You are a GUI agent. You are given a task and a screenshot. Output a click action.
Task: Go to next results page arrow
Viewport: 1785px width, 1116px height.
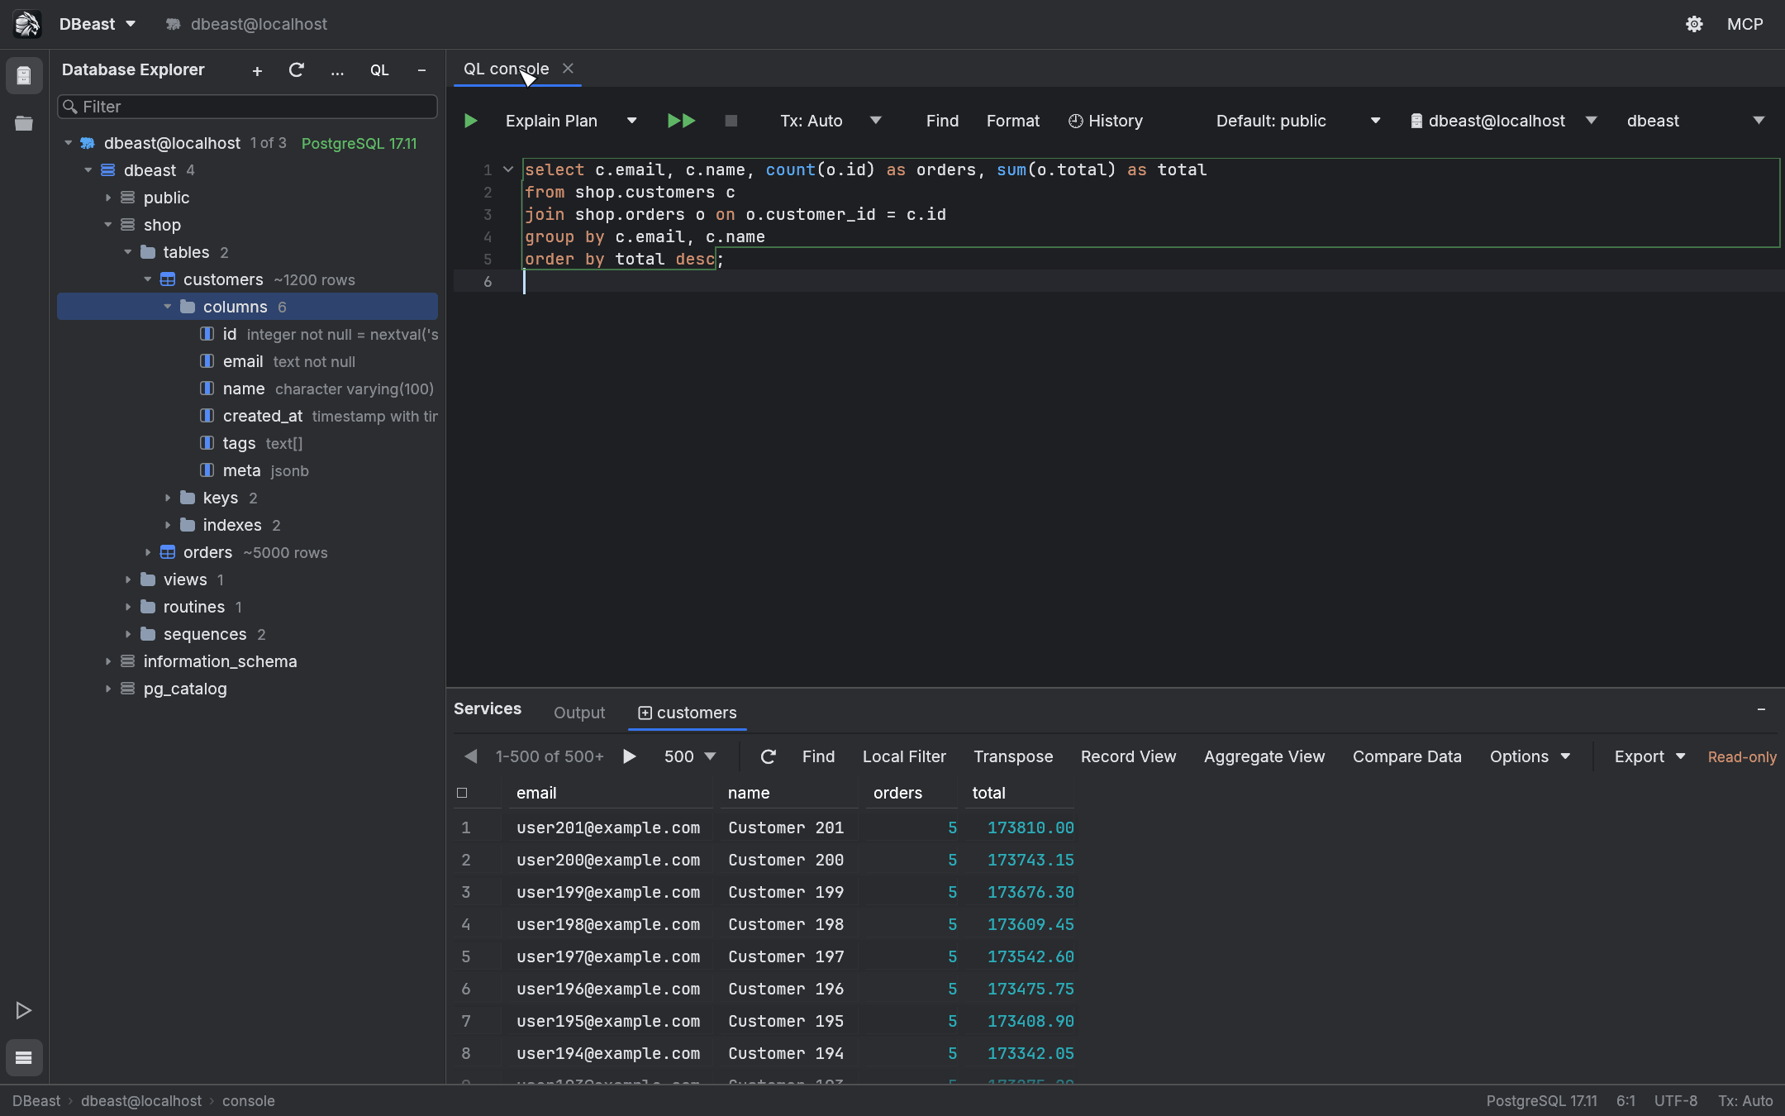(x=630, y=756)
